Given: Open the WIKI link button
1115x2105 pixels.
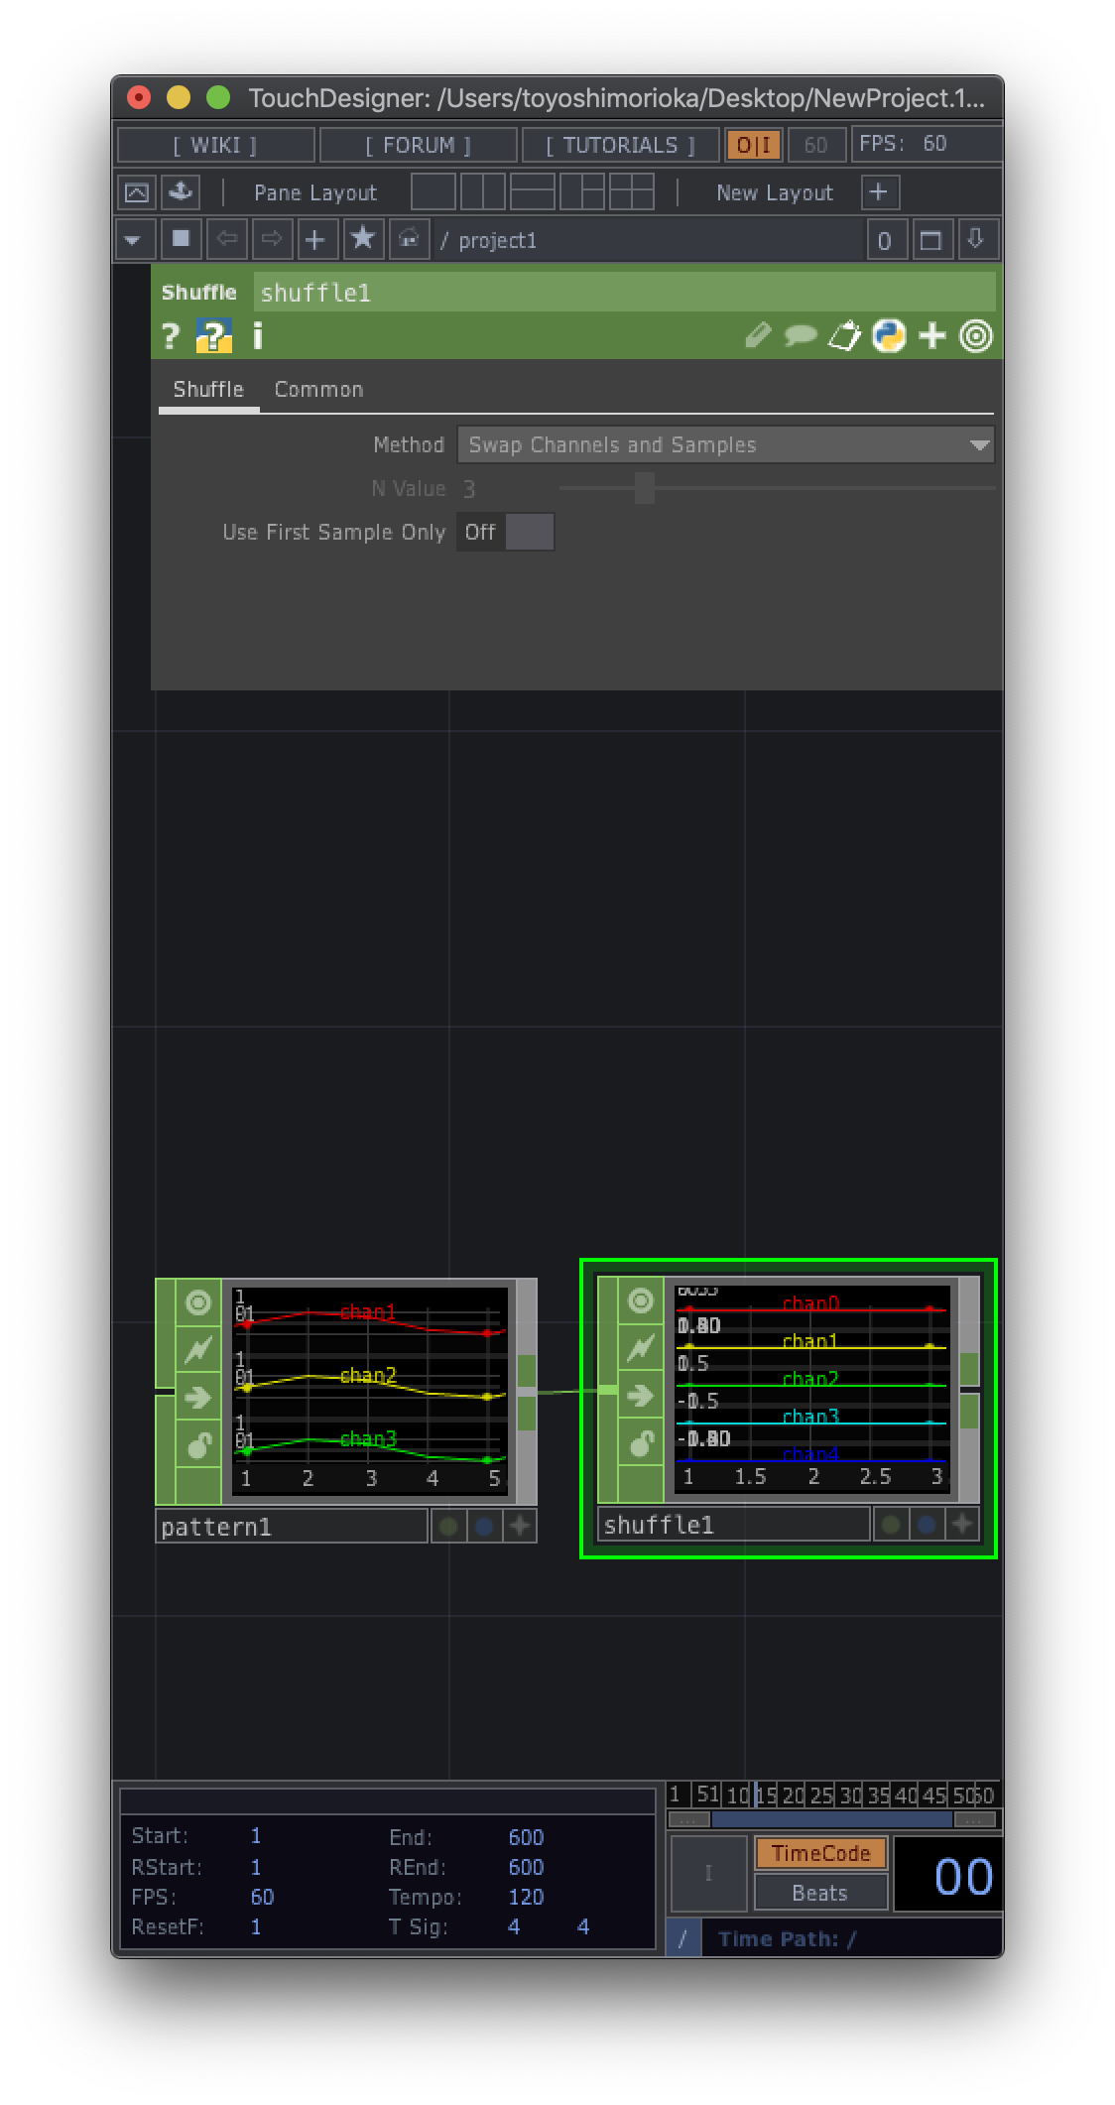Looking at the screenshot, I should [215, 145].
